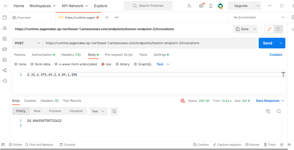Switch response view to Preview

(x=55, y=111)
